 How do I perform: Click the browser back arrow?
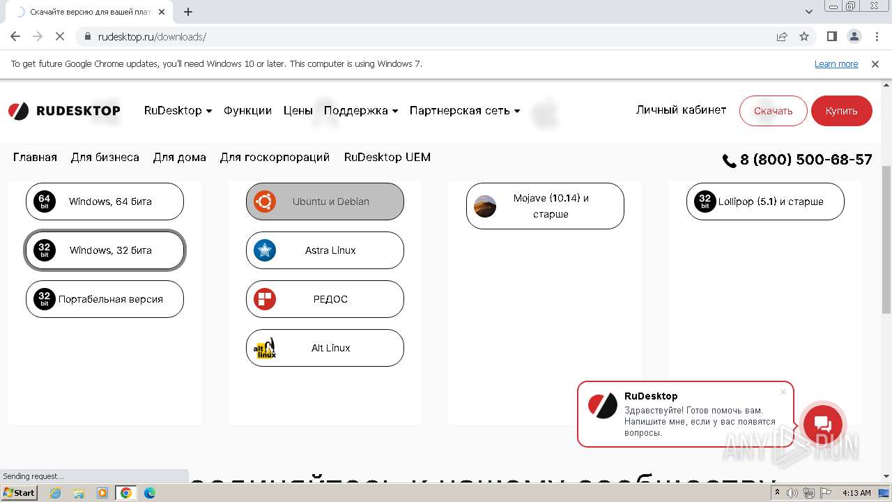(15, 36)
